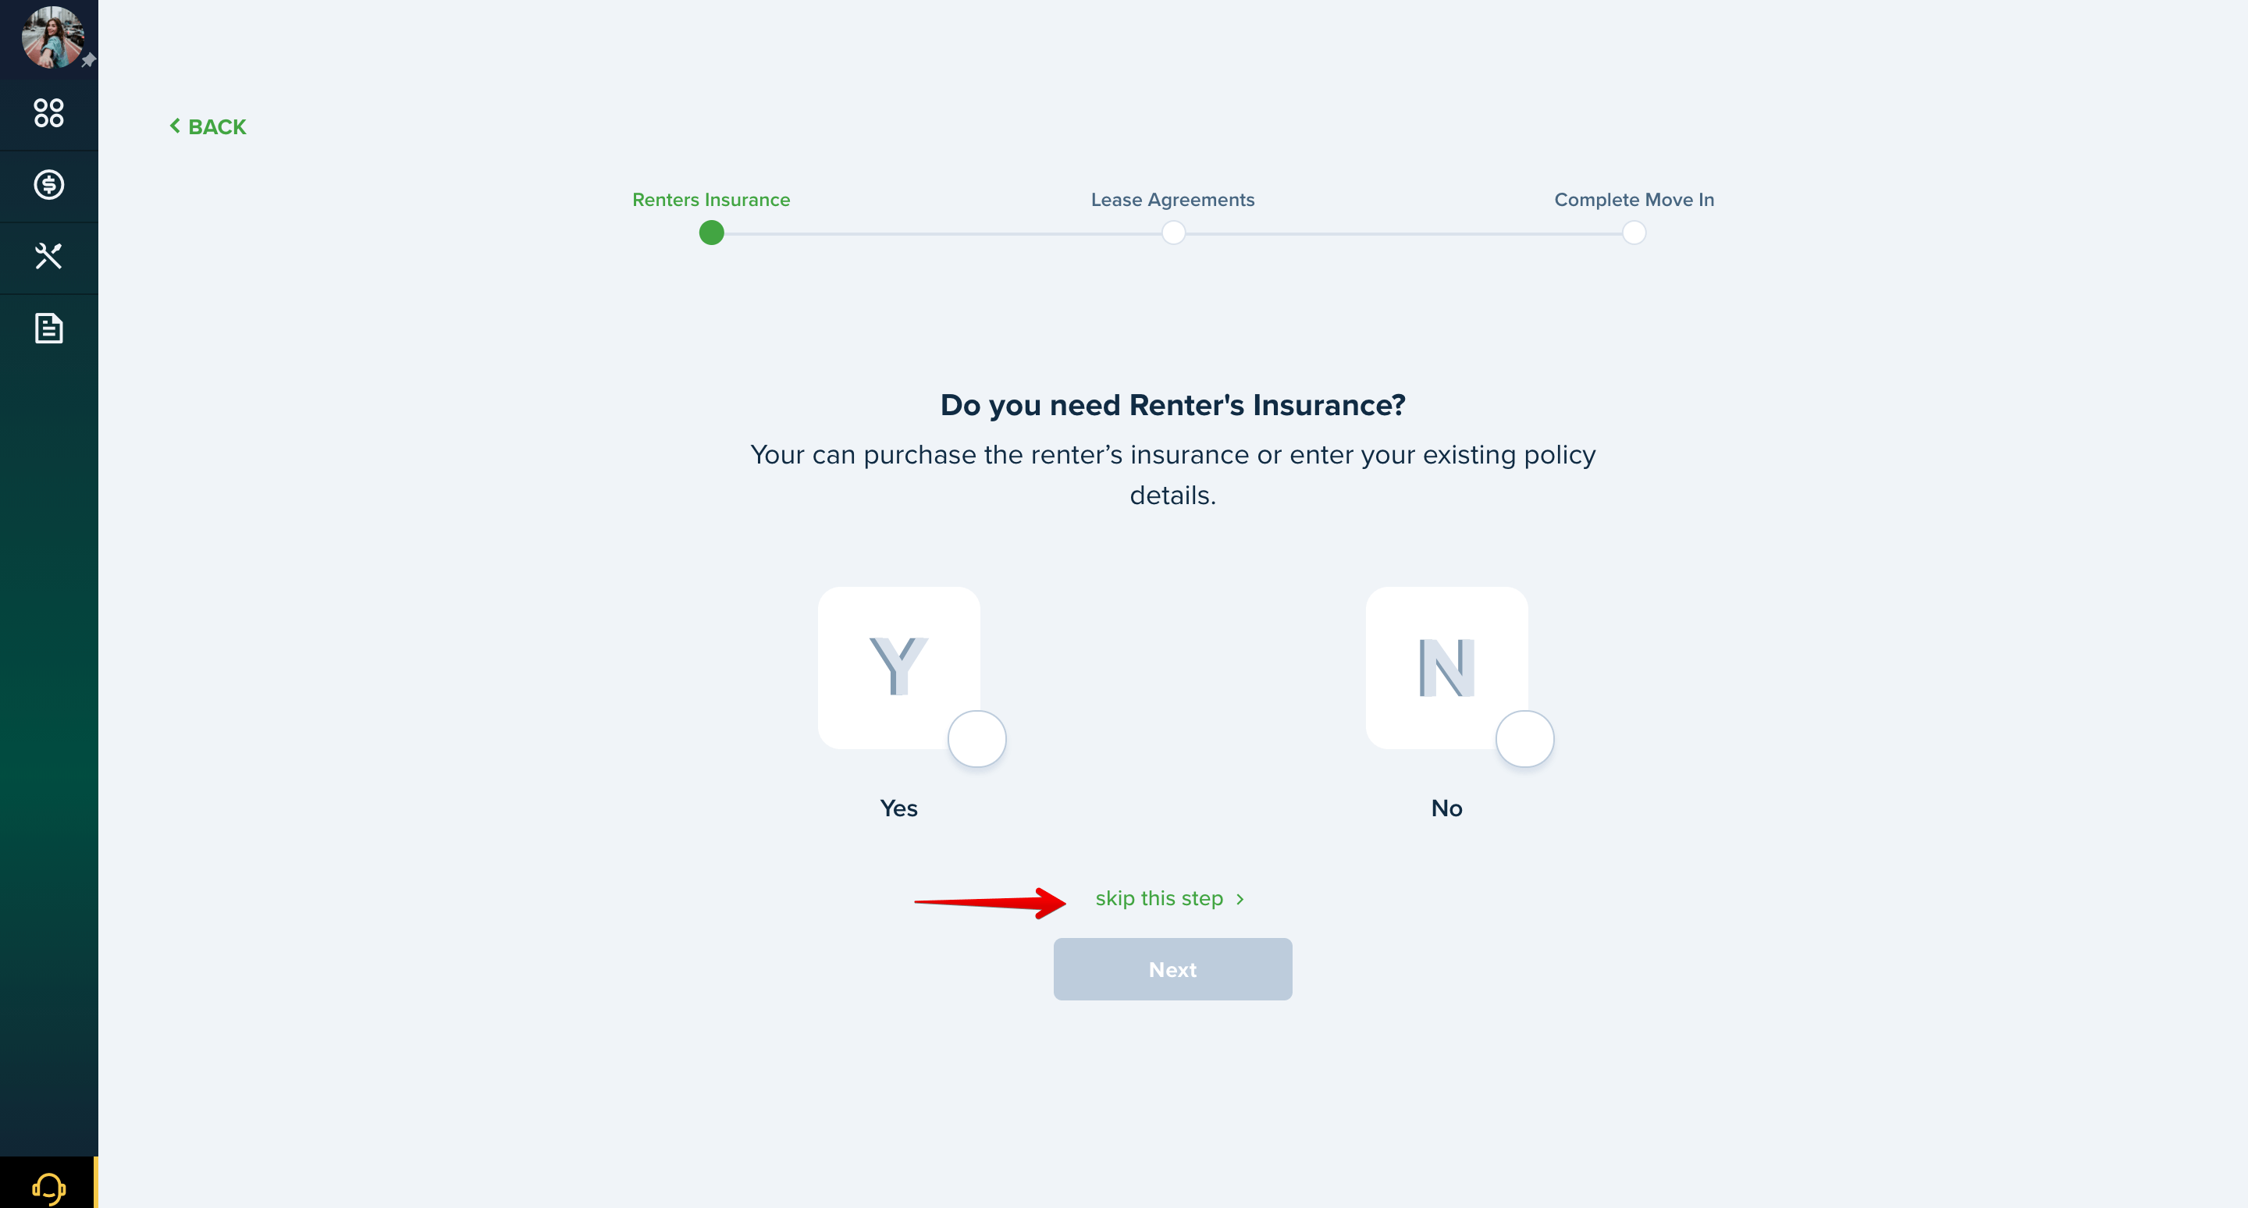Go to Renters Insurance step label
The image size is (2248, 1208).
point(711,200)
